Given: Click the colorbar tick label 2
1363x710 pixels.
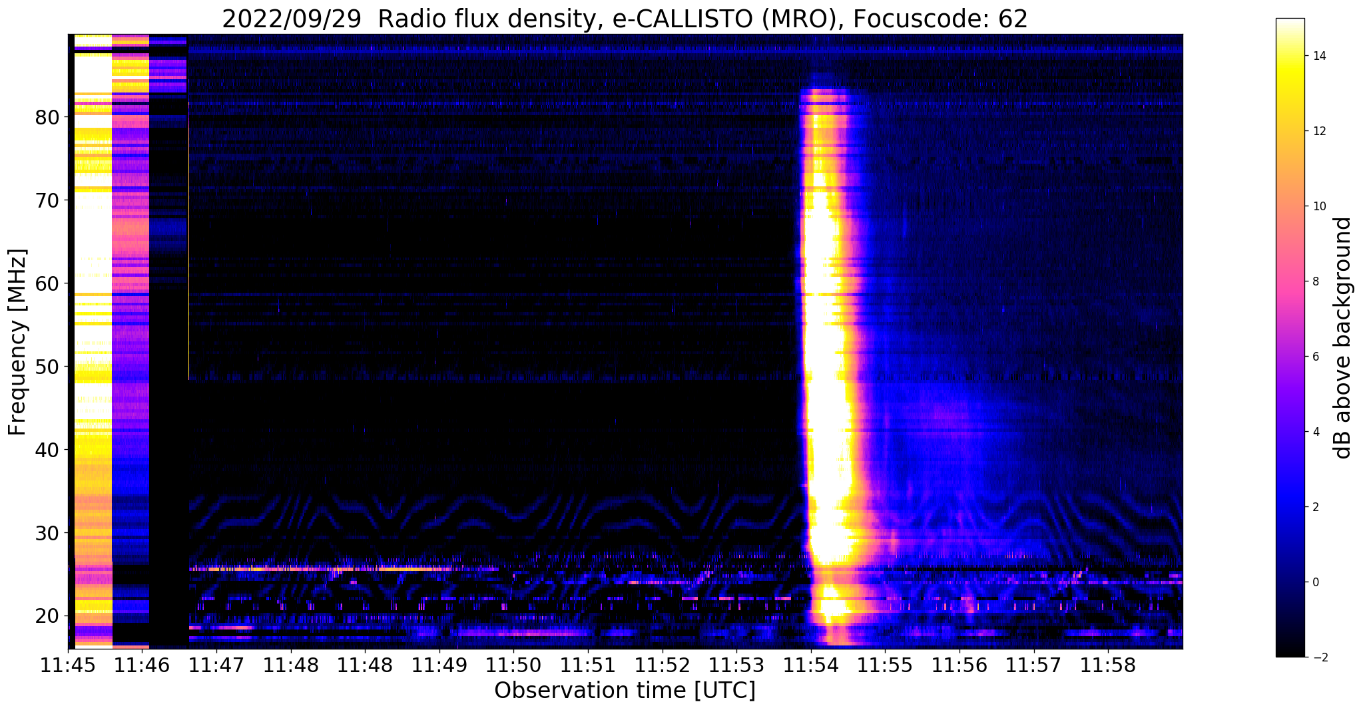Looking at the screenshot, I should (x=1315, y=507).
